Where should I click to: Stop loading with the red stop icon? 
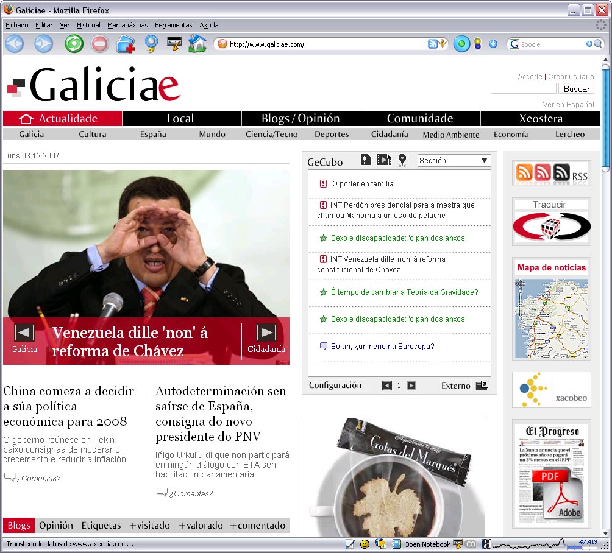click(x=99, y=44)
